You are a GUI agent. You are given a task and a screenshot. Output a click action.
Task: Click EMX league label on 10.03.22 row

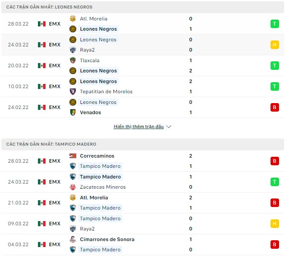[x=55, y=86]
